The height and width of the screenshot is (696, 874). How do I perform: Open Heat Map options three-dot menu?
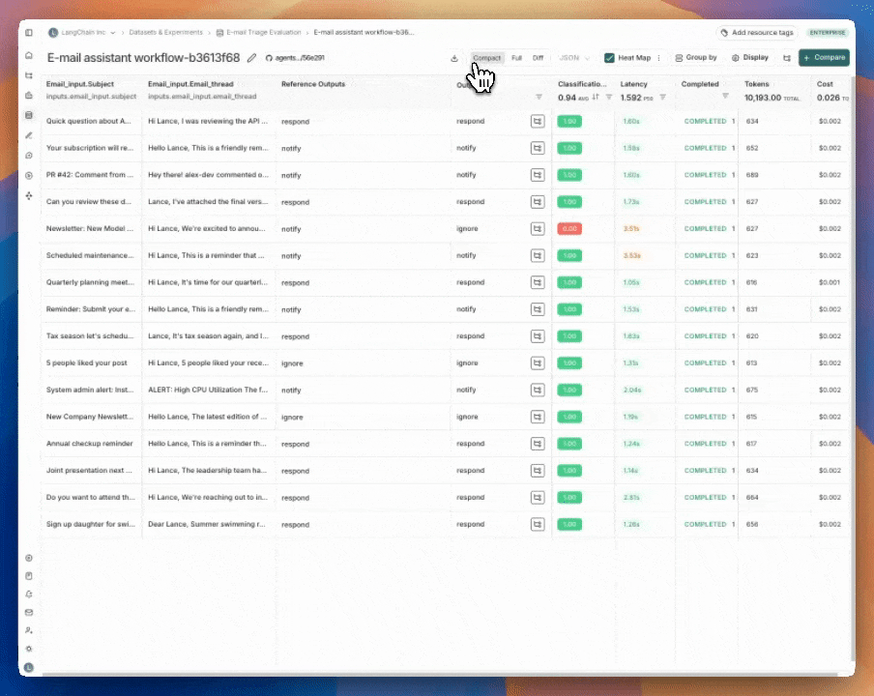pos(658,58)
